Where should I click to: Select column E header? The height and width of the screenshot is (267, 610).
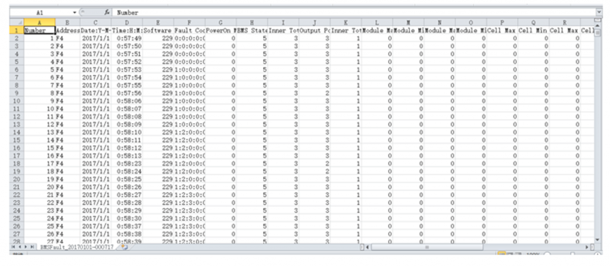pos(158,23)
